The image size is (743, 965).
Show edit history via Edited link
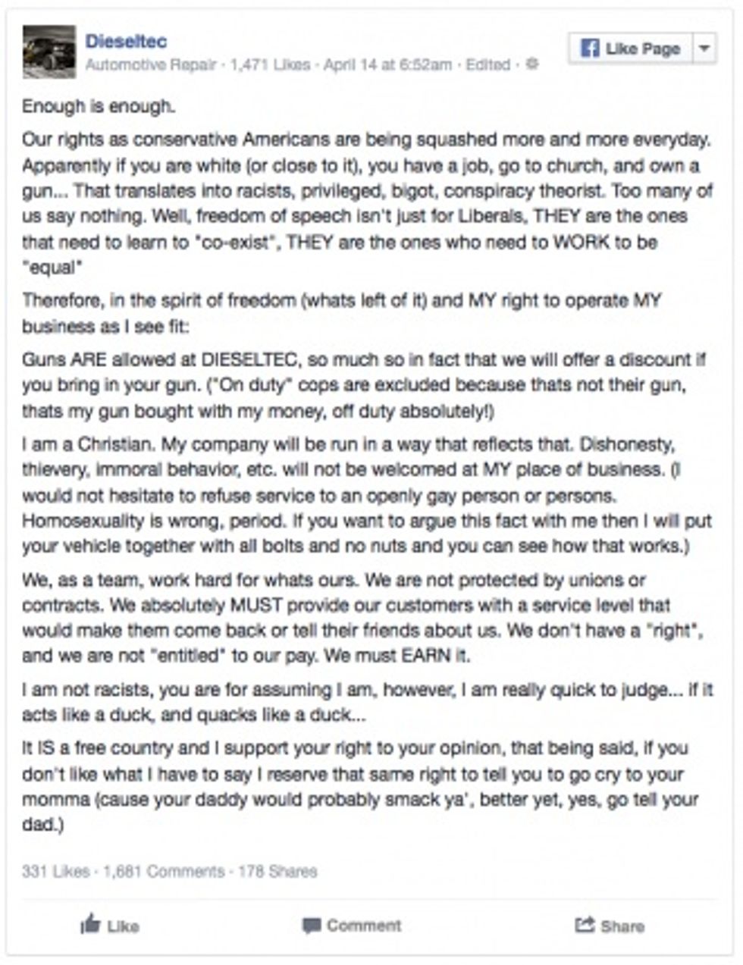(x=487, y=65)
